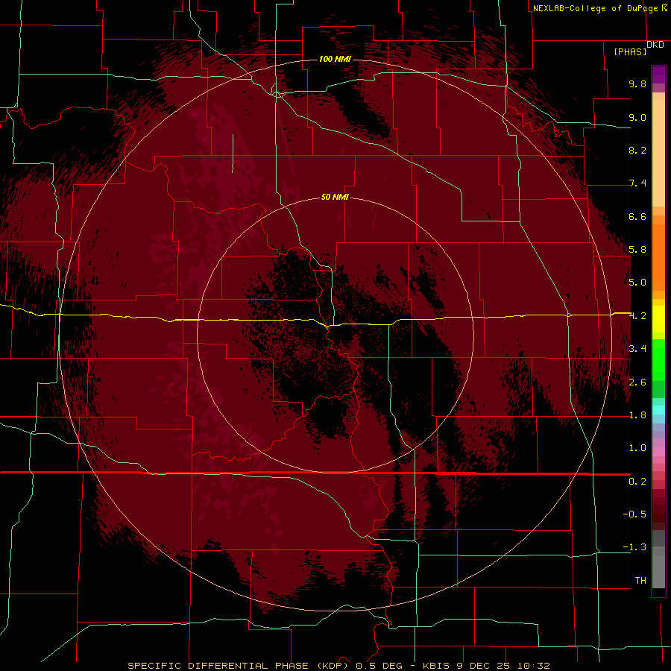
Task: Click the 3.4 scale label
Action: click(637, 349)
